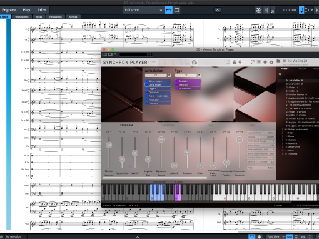The width and height of the screenshot is (319, 239).
Task: Switch to Play mode
Action: (x=26, y=10)
